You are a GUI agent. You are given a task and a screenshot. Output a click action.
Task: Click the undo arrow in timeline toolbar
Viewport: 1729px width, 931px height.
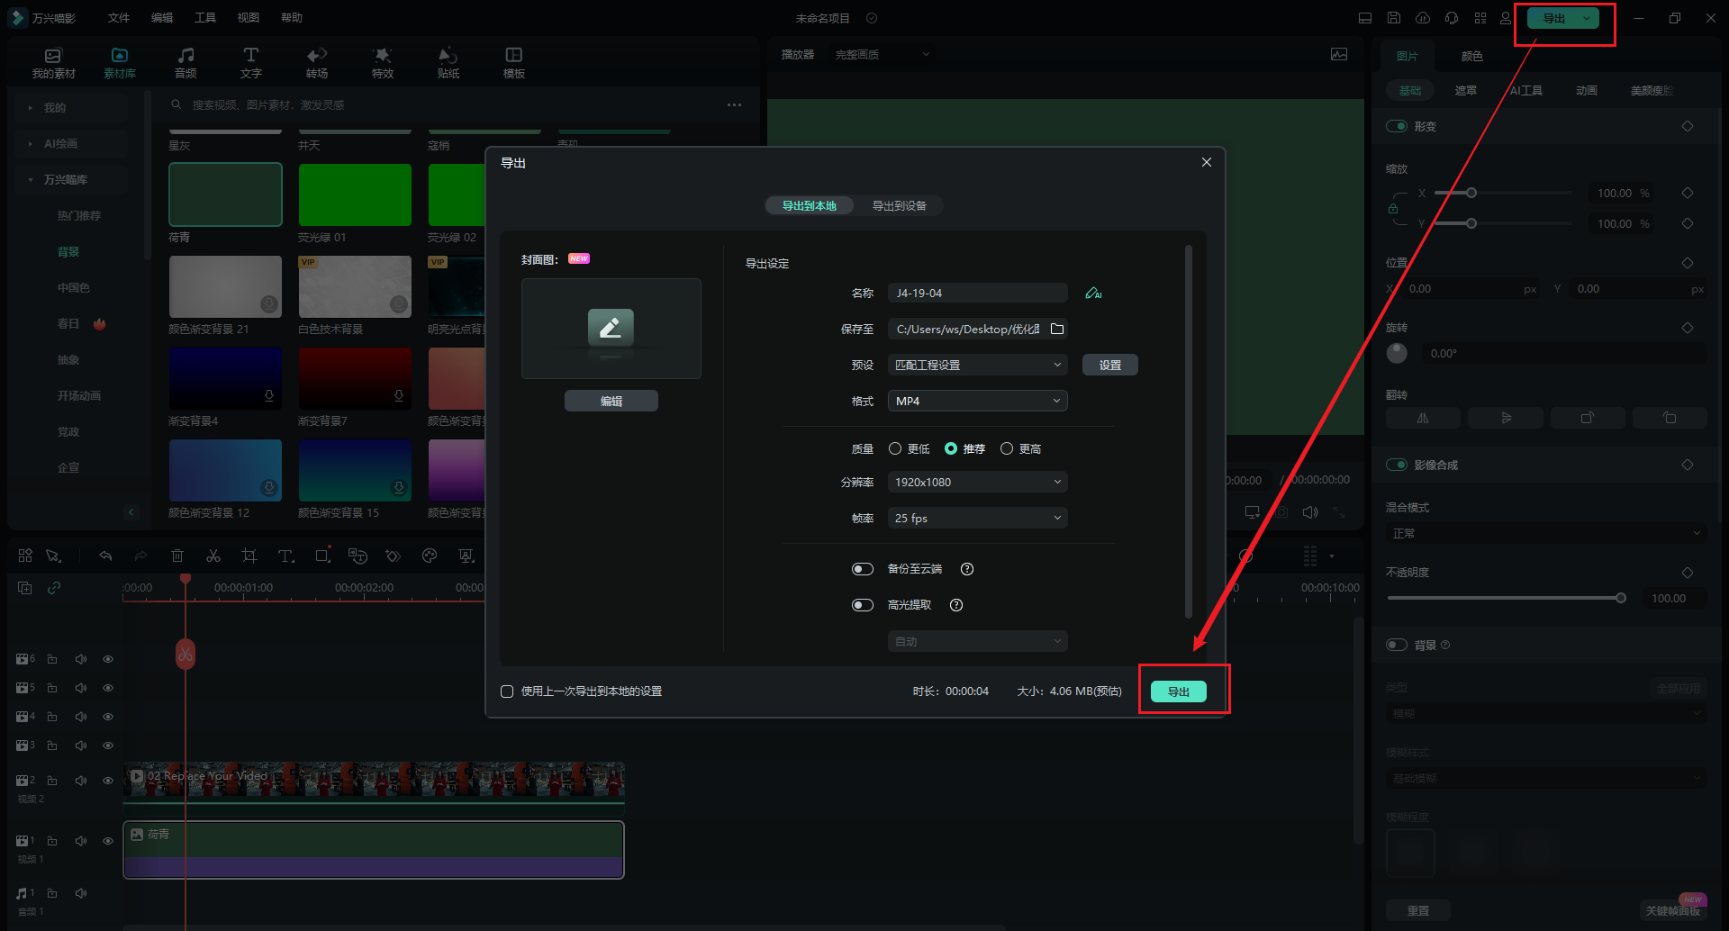(x=105, y=556)
